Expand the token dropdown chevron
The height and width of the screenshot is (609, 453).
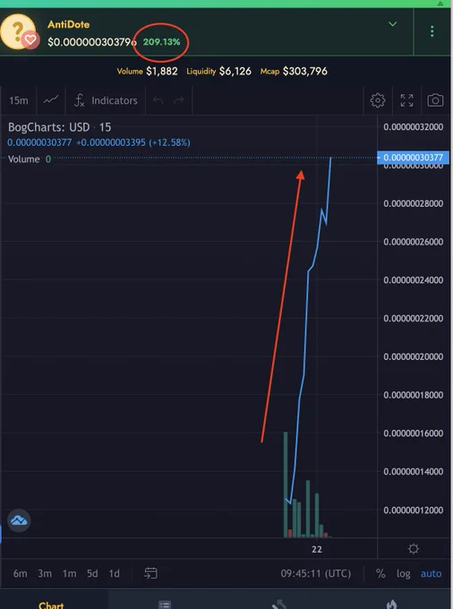click(393, 24)
